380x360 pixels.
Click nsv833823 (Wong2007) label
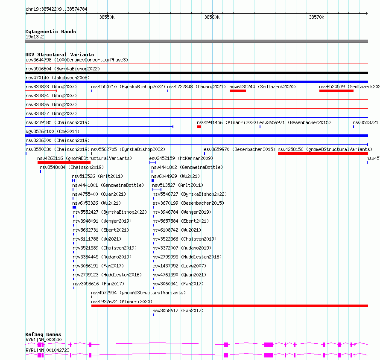(51, 87)
